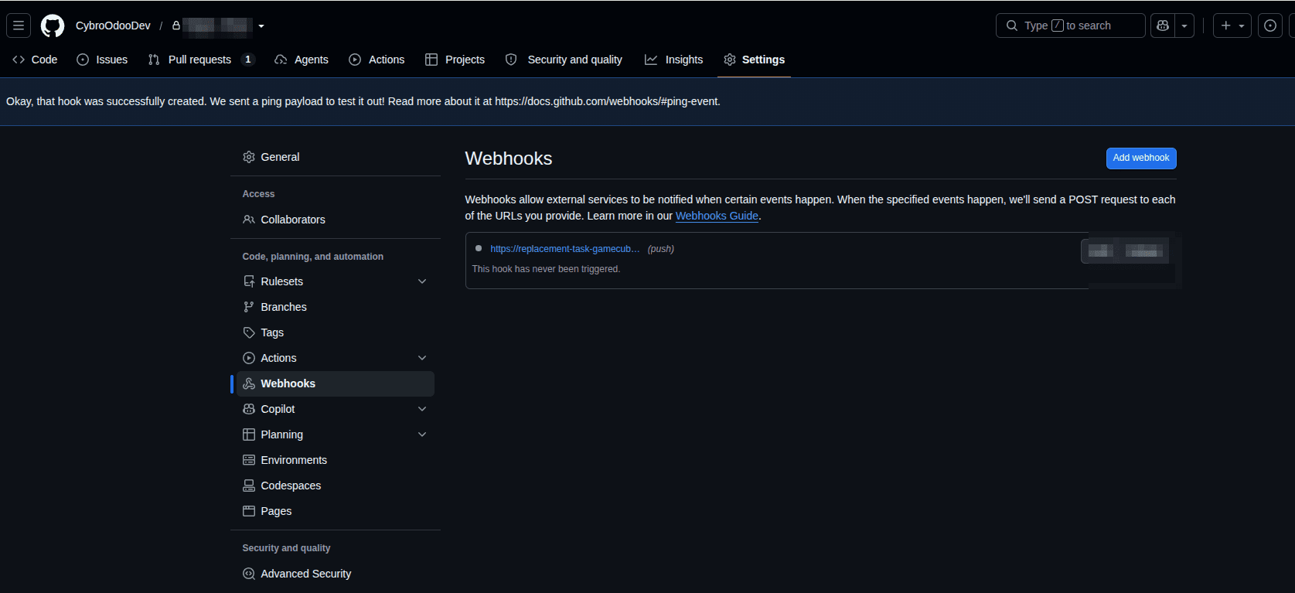Open Environments settings
Image resolution: width=1295 pixels, height=593 pixels.
[336, 460]
